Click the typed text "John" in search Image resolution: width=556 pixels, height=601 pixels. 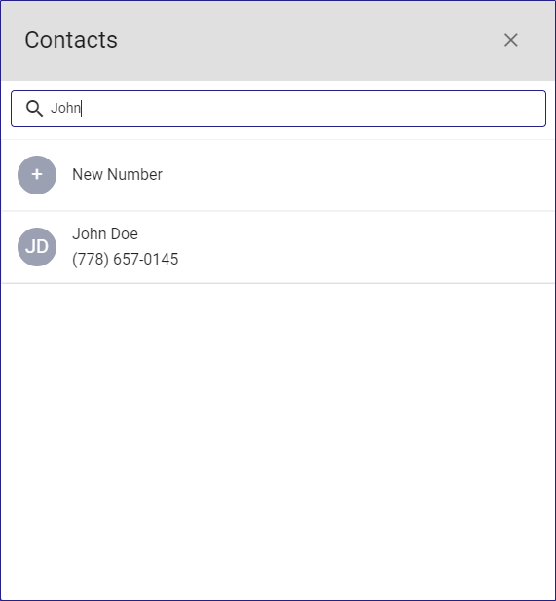pyautogui.click(x=65, y=109)
